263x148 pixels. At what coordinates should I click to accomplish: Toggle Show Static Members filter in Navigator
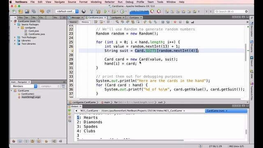click(x=26, y=141)
